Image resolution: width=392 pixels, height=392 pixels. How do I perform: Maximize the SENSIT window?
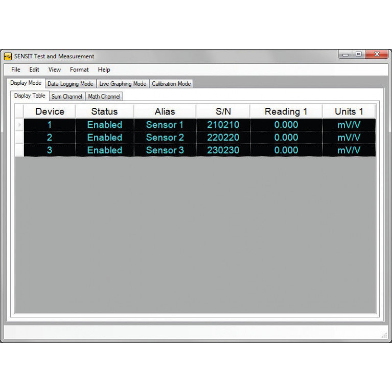[x=359, y=54]
